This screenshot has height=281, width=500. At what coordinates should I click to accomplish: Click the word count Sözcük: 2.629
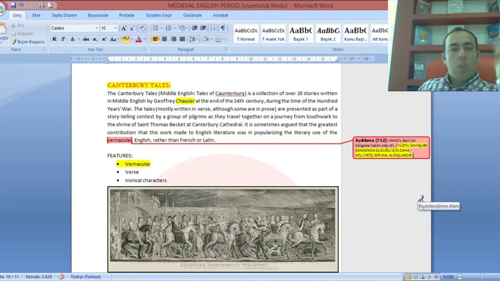pos(39,277)
